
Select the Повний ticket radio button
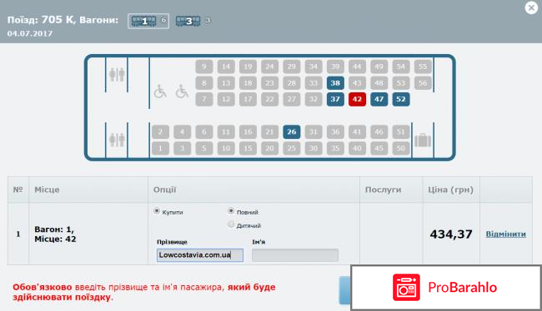click(x=231, y=210)
